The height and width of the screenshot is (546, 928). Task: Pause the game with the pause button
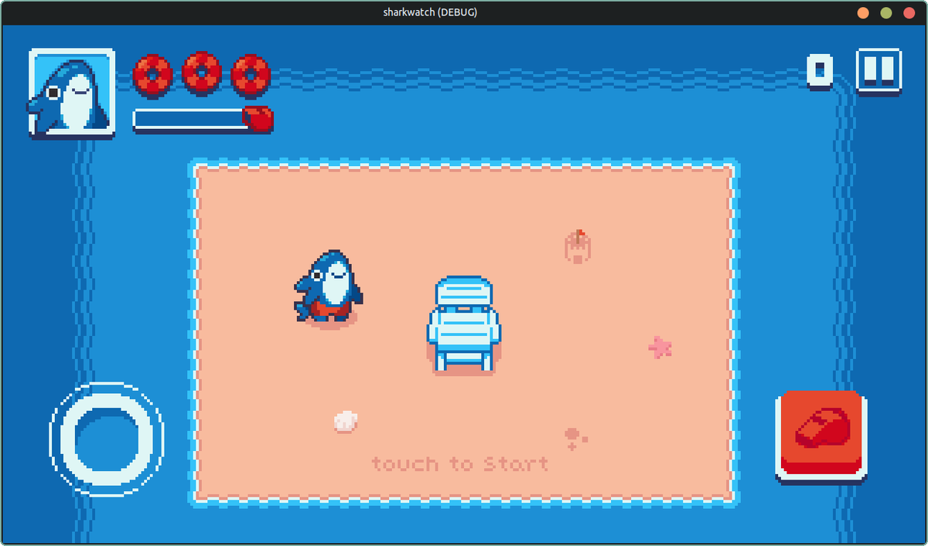pyautogui.click(x=879, y=71)
